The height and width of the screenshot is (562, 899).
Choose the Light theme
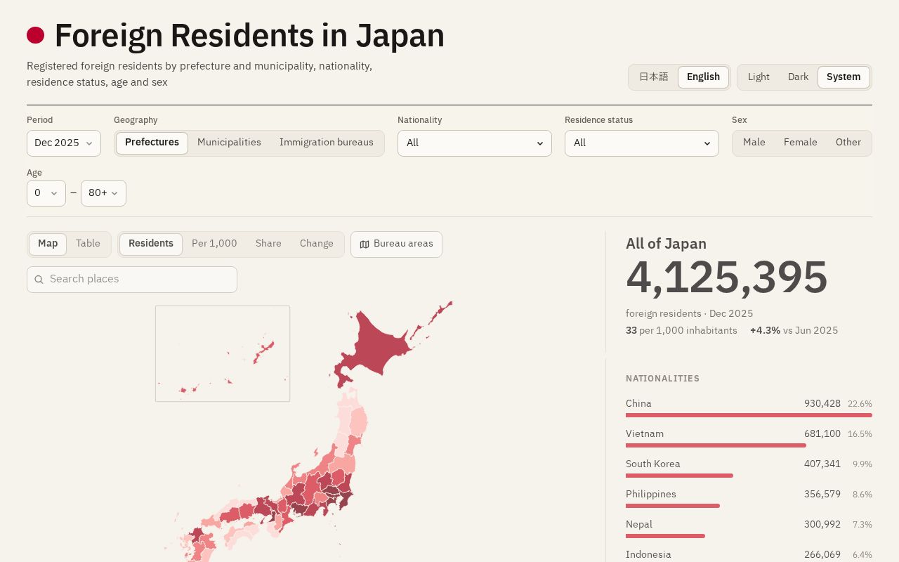[x=759, y=77]
